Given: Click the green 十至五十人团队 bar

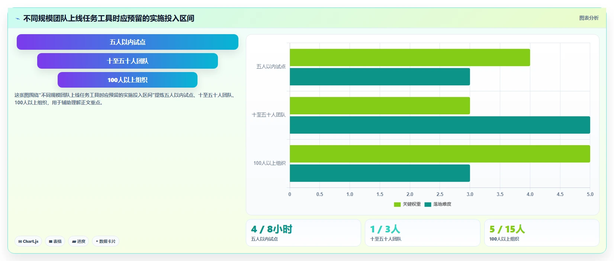Looking at the screenshot, I should tap(380, 106).
